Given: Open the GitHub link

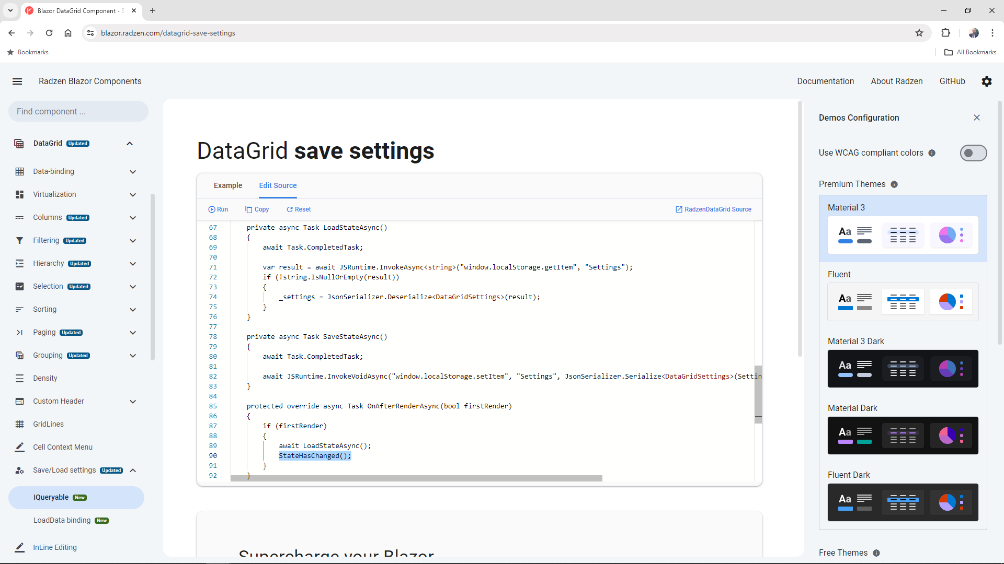Looking at the screenshot, I should tap(952, 81).
